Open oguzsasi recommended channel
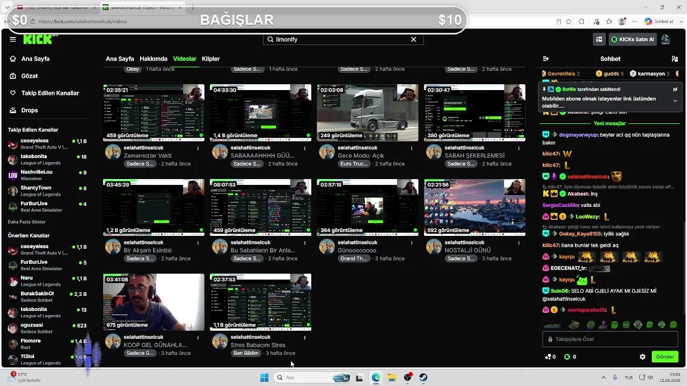 [x=47, y=328]
